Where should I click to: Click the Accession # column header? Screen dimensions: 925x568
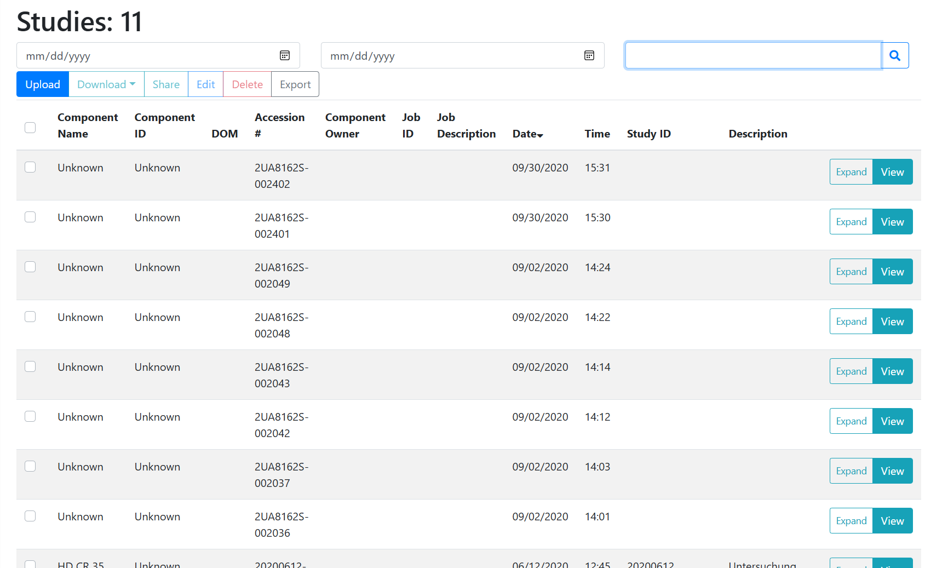(279, 125)
